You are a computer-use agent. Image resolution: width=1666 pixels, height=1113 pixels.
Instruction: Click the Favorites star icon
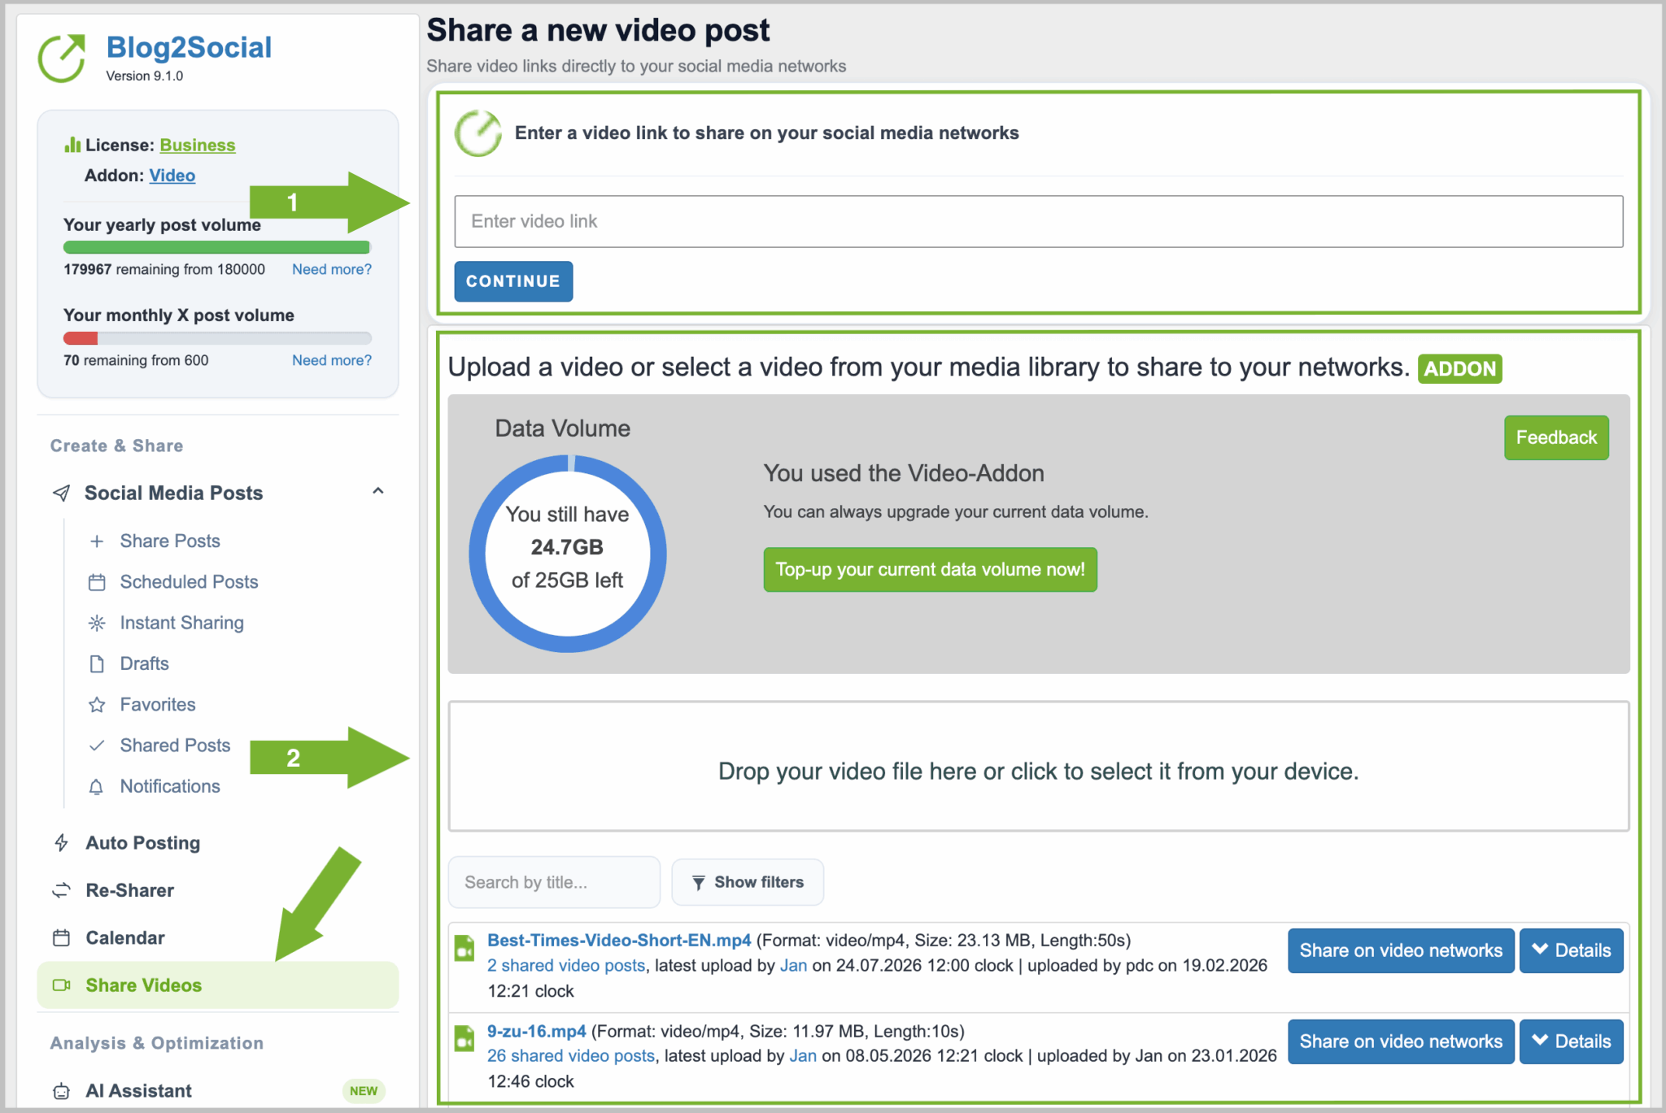tap(97, 705)
